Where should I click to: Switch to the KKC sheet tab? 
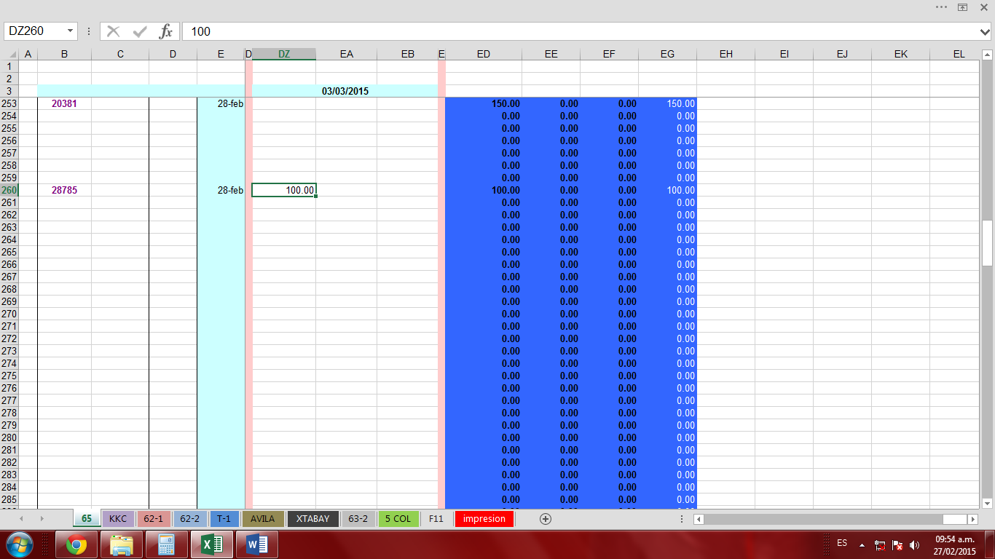point(118,519)
